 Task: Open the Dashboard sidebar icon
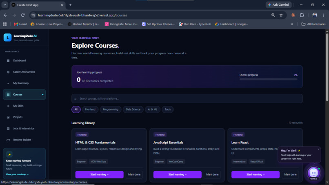[8, 61]
